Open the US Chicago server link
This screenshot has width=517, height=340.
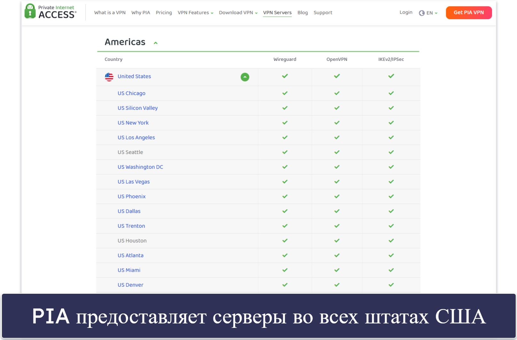pyautogui.click(x=131, y=93)
